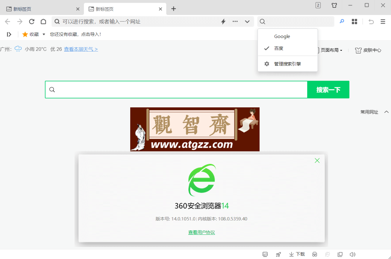391x259 pixels.
Task: Click the search engine magnifier selector
Action: point(262,22)
